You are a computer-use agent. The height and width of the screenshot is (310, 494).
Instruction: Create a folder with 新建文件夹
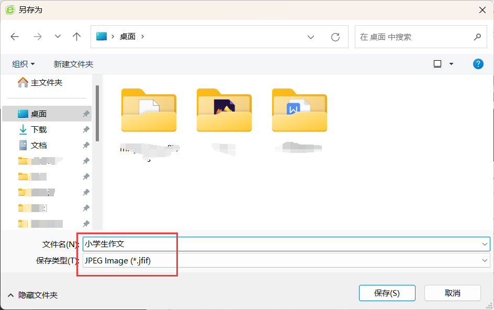point(73,64)
